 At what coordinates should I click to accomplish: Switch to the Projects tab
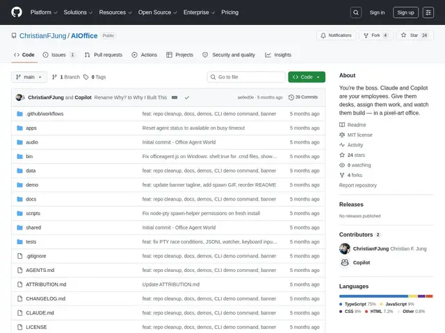179,55
